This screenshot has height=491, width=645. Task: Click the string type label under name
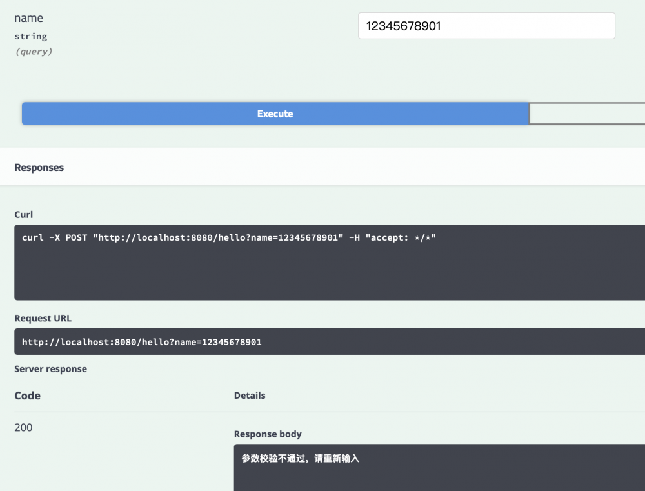pos(31,37)
